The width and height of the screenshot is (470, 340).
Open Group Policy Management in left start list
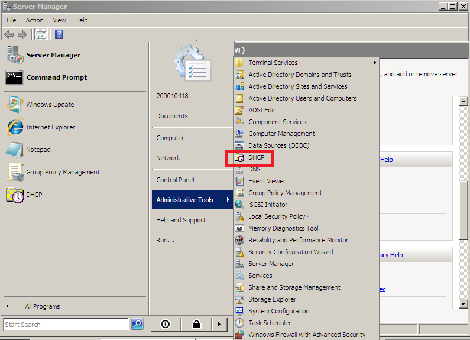[53, 172]
